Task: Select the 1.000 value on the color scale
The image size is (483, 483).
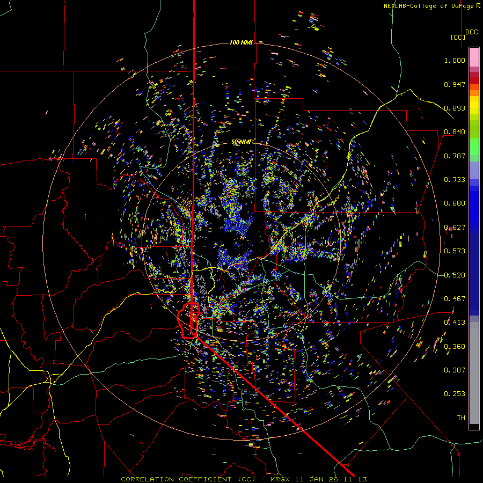Action: coord(455,60)
